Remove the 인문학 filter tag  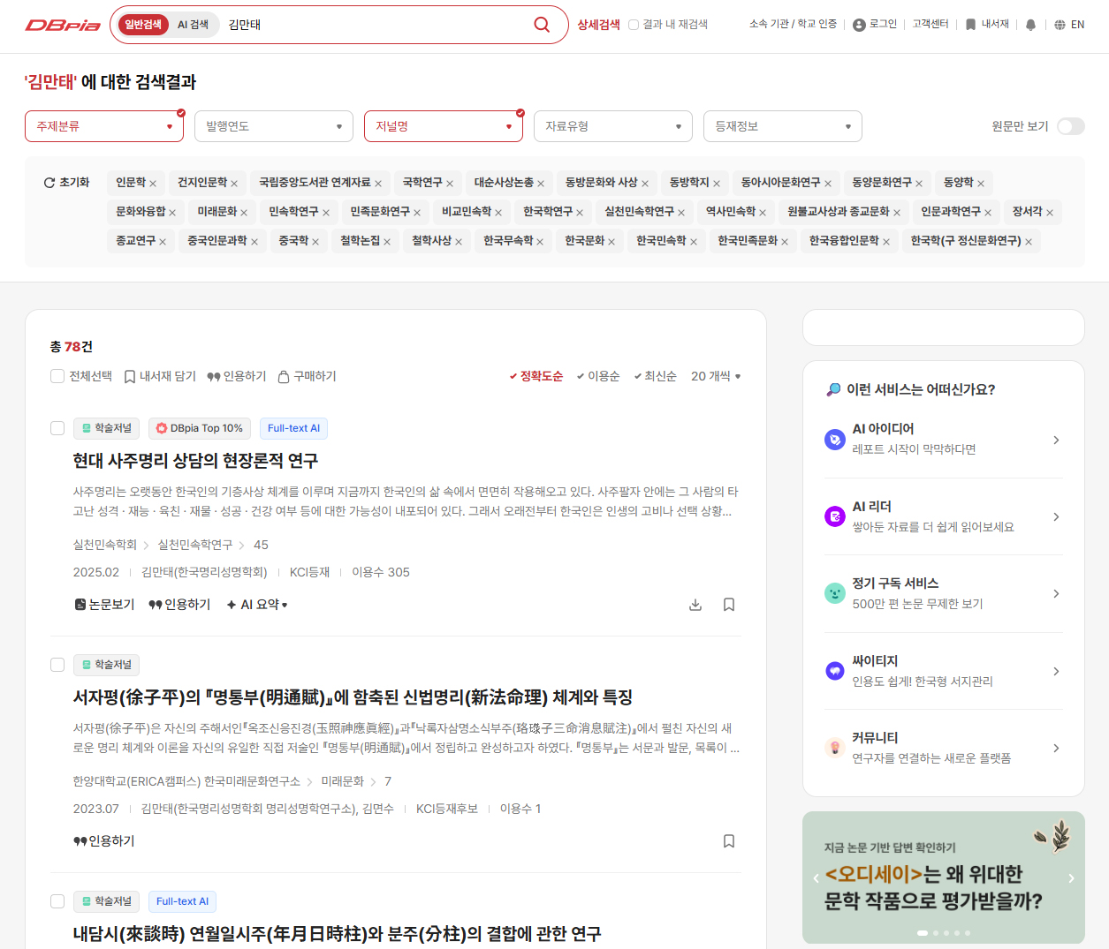153,184
